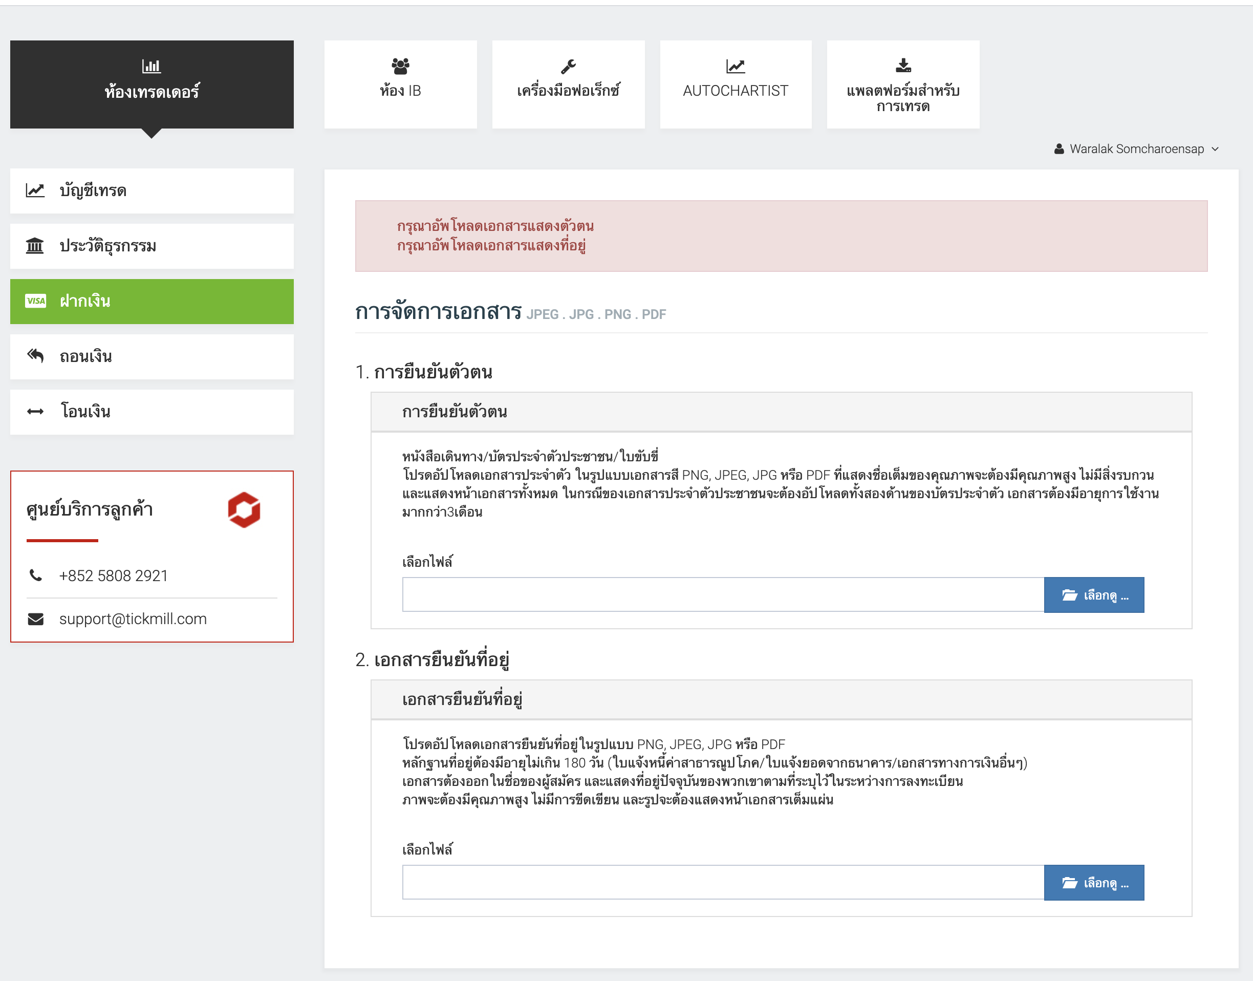Click the bank building icon in sidebar
Viewport: 1253px width, 981px height.
point(35,246)
